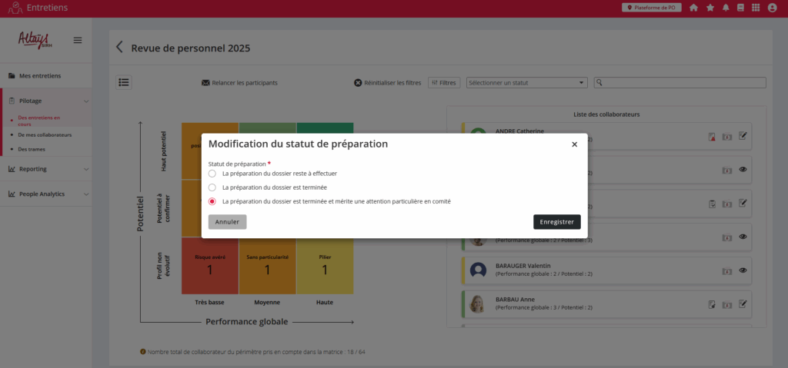Click edit icon for ANDRE Catherine
The height and width of the screenshot is (368, 788).
point(743,137)
